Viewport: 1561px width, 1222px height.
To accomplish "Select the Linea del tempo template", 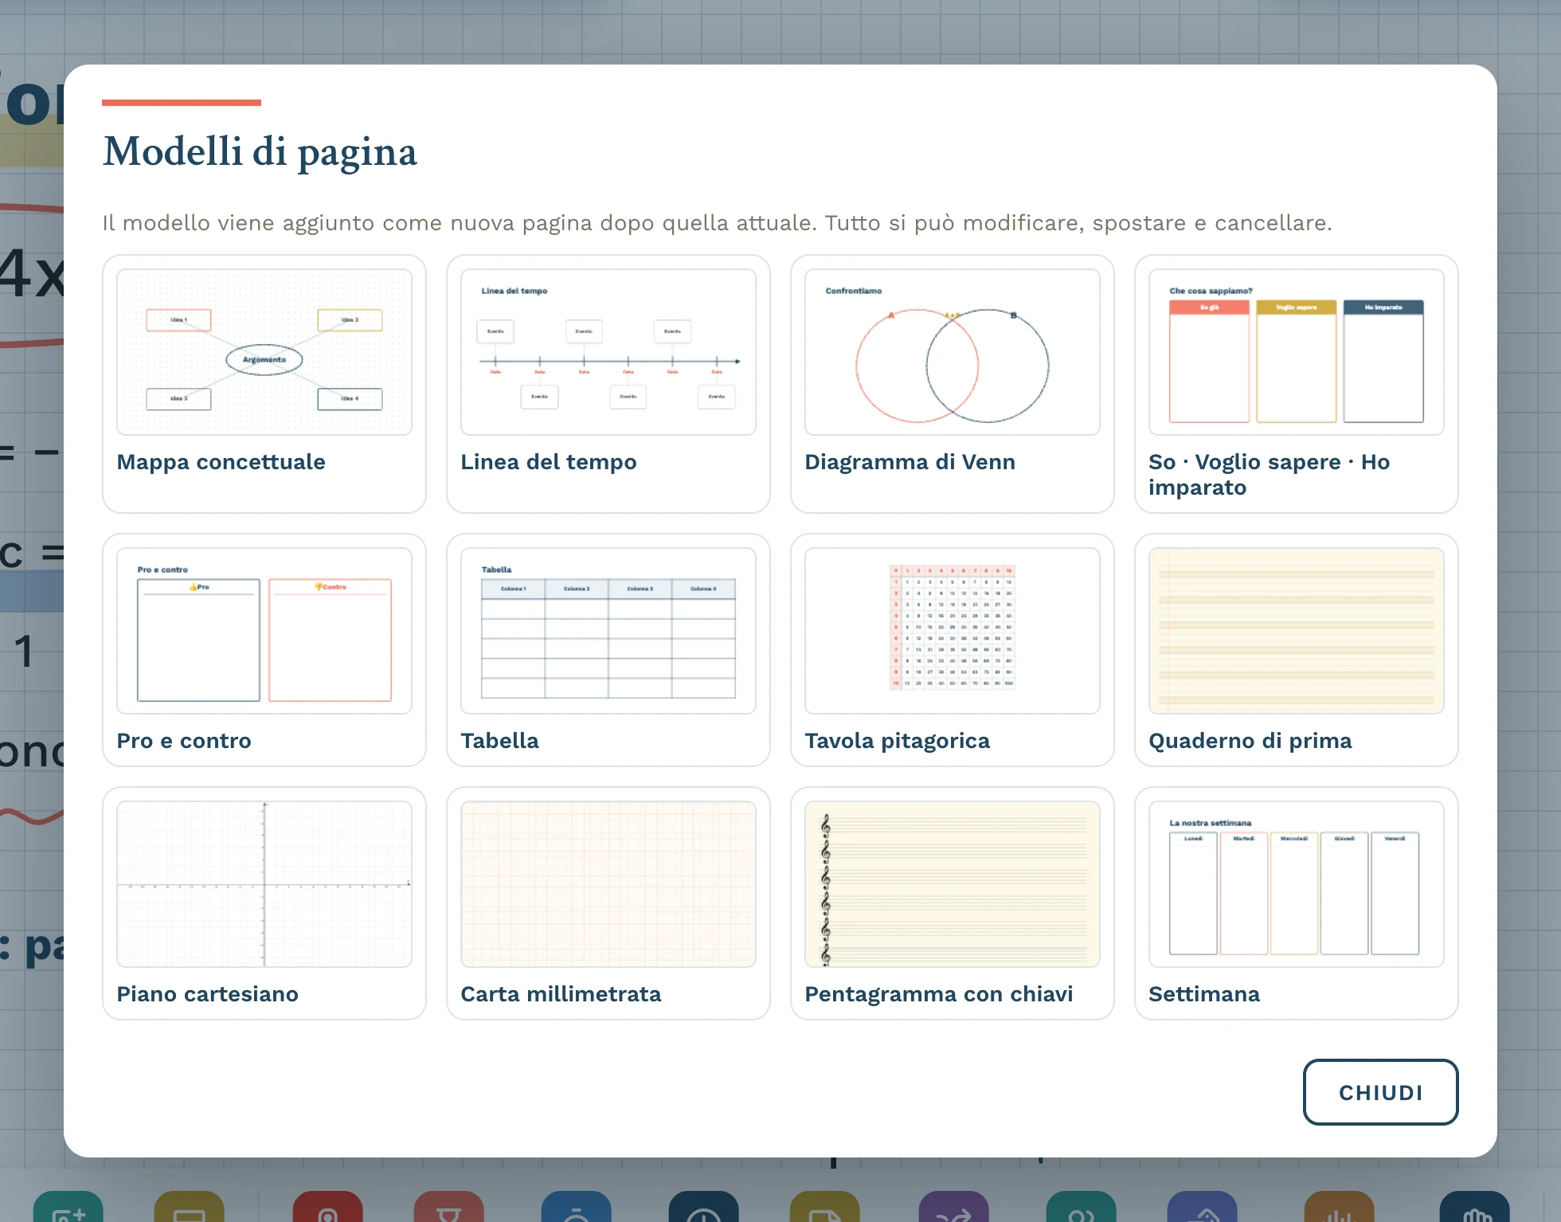I will pos(608,384).
